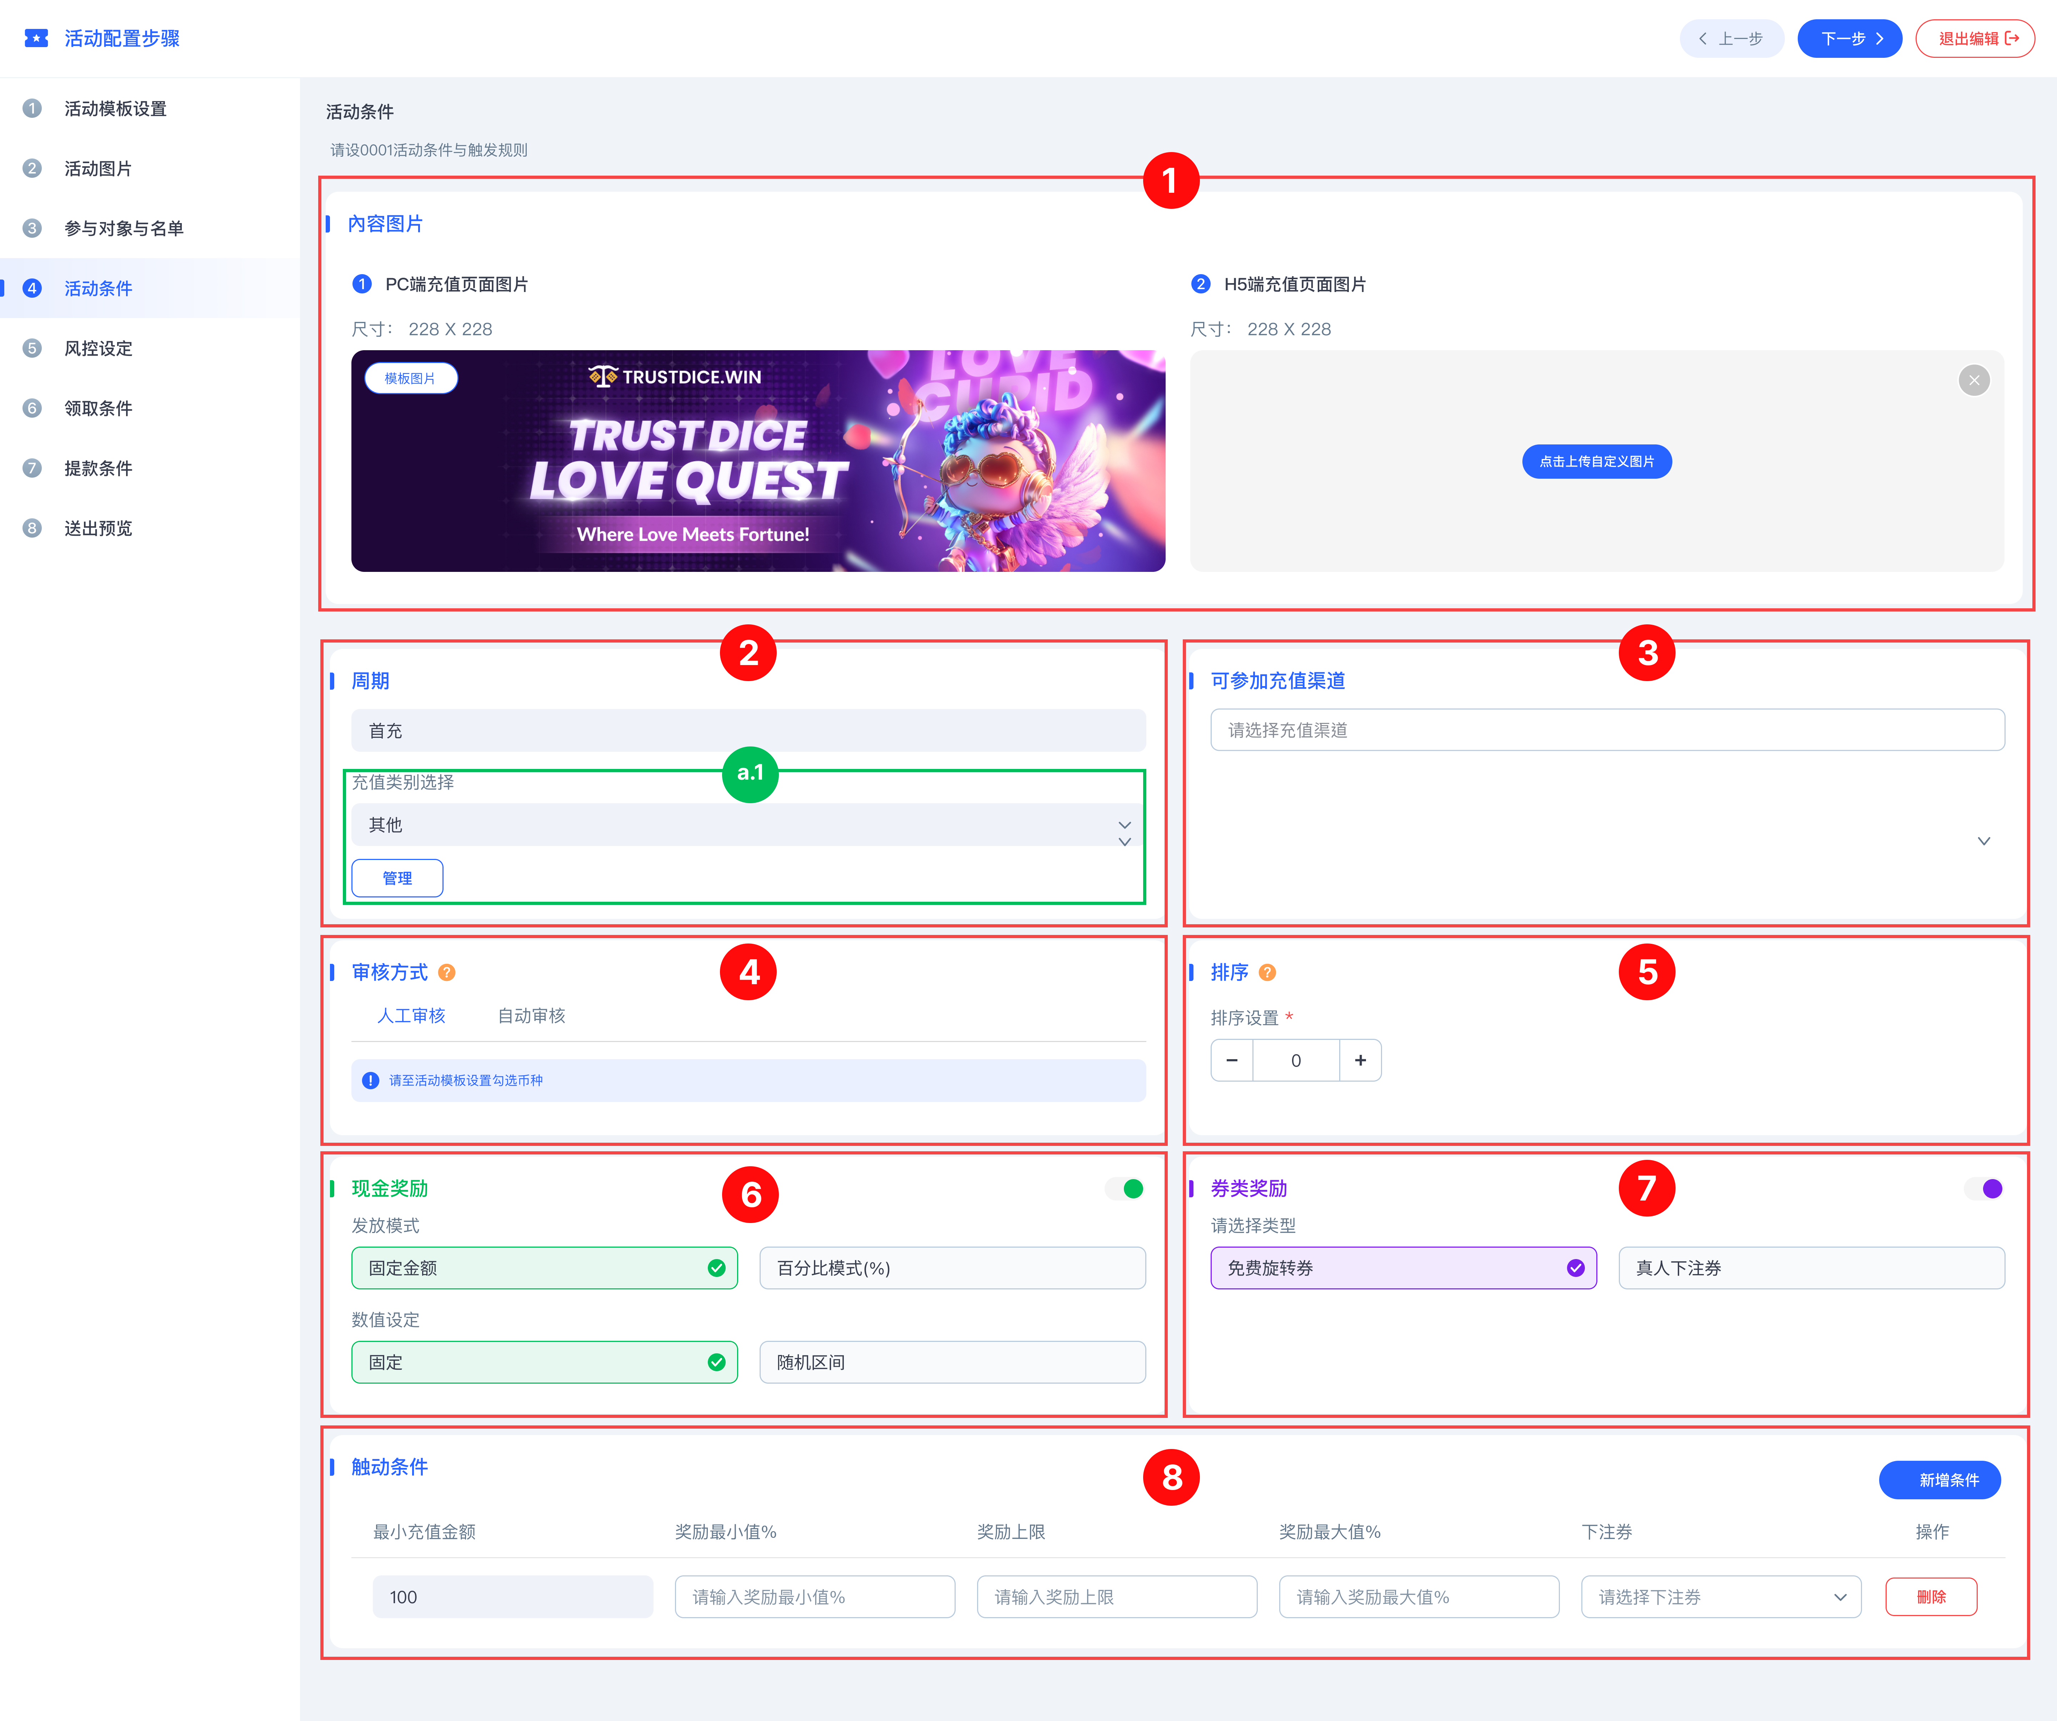Open the 充值类别选择 dropdown showing 其他
Image resolution: width=2057 pixels, height=1721 pixels.
[x=749, y=825]
